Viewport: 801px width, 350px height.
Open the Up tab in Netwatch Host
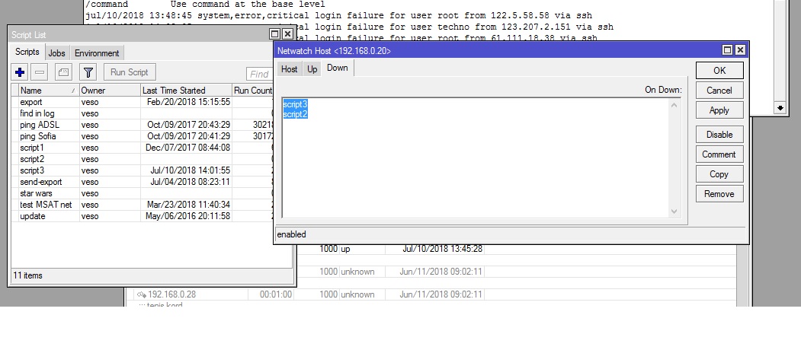pos(312,69)
